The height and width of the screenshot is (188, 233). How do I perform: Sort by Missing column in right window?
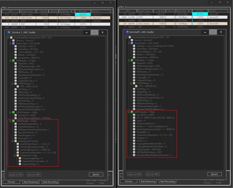pos(171,11)
